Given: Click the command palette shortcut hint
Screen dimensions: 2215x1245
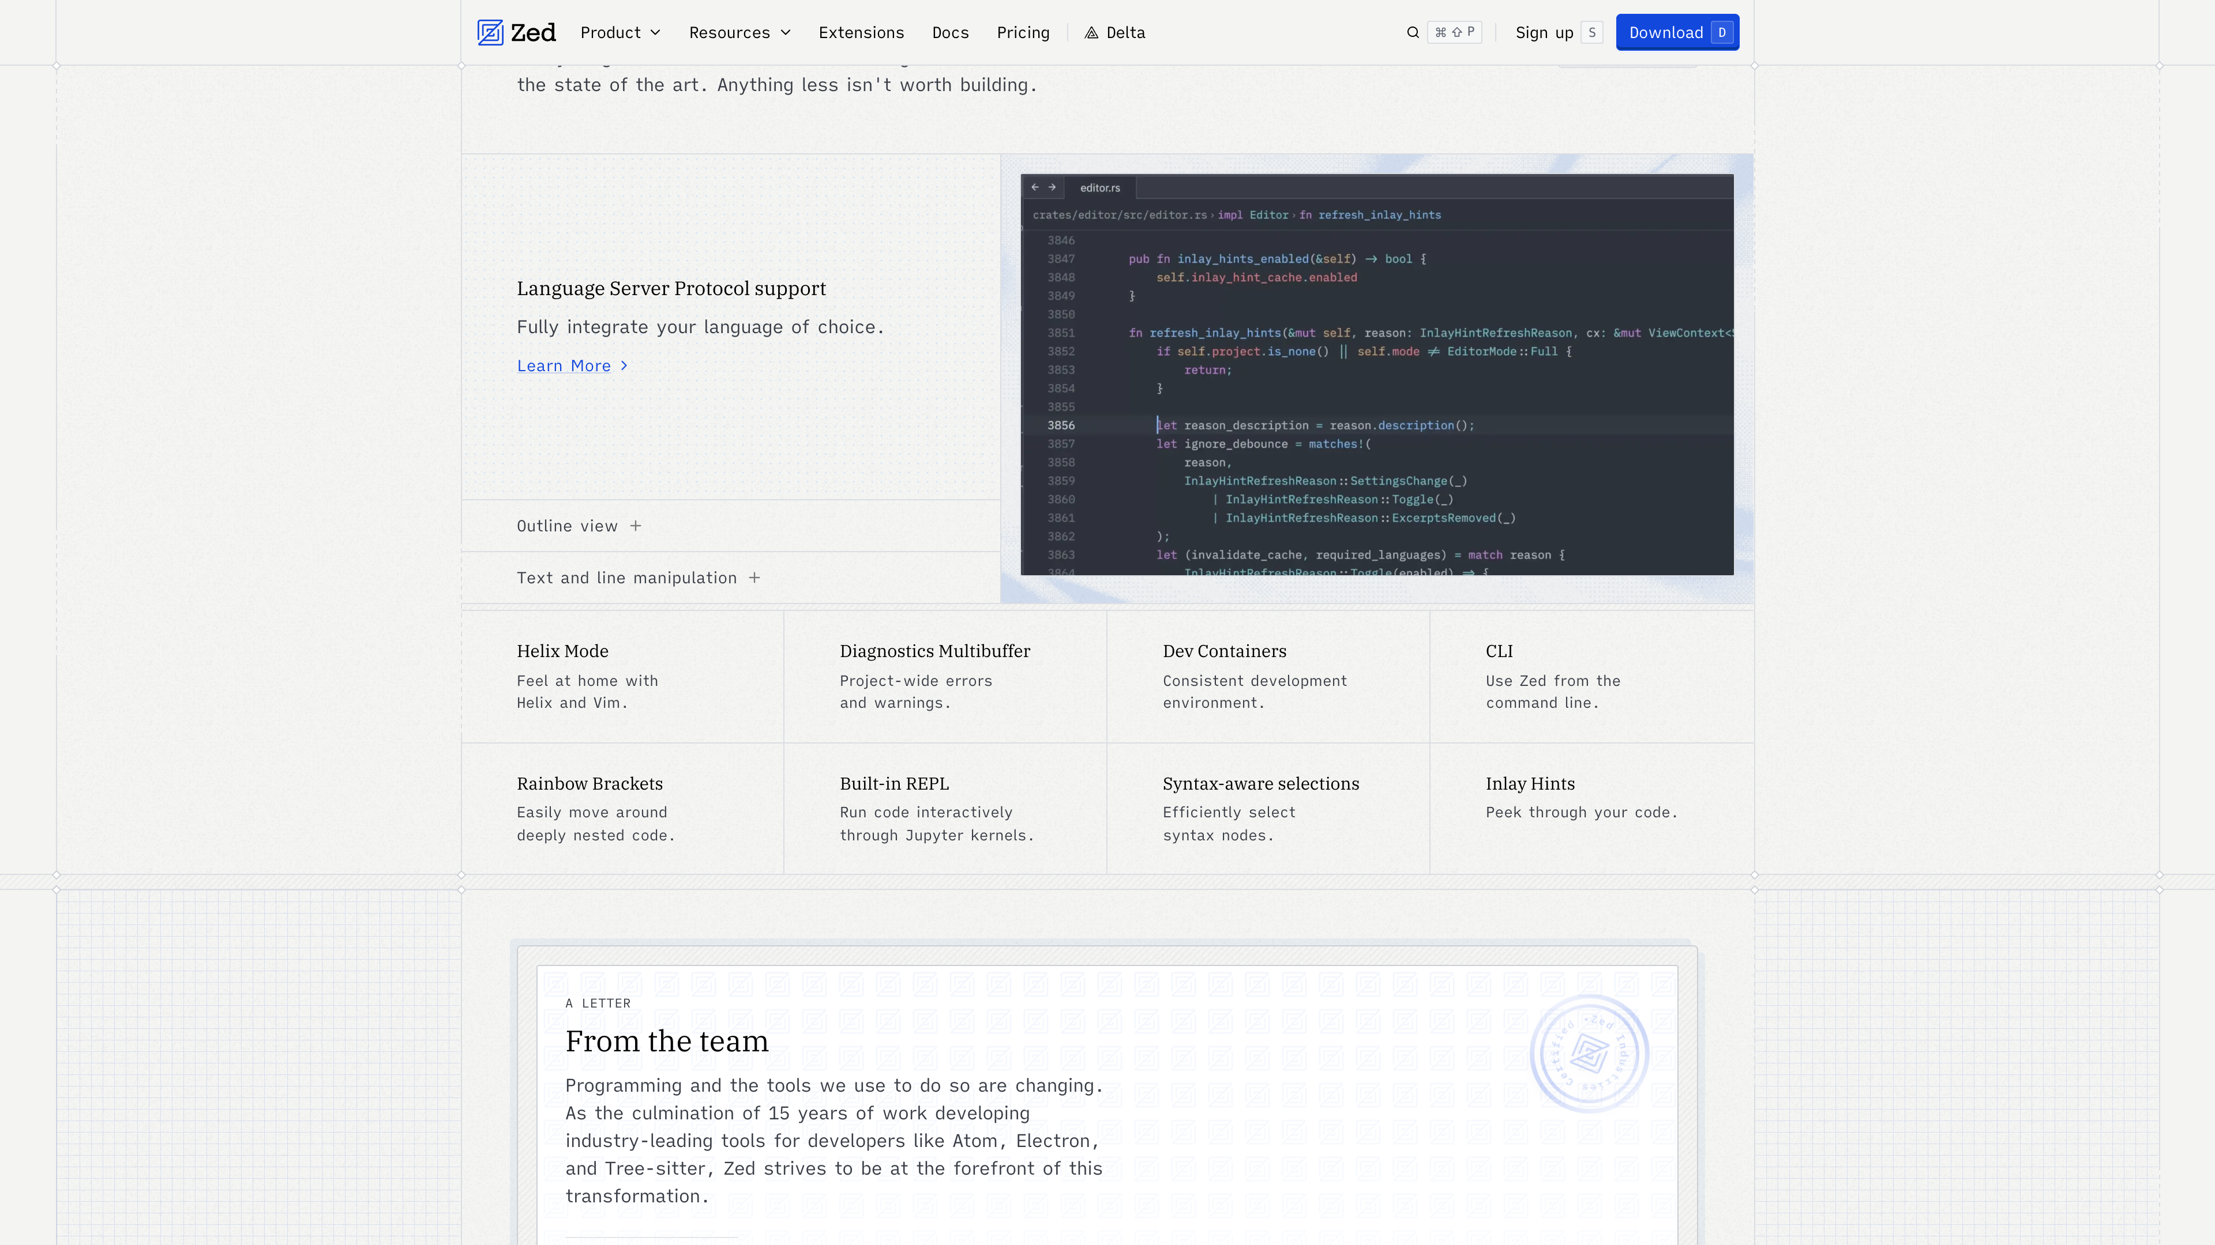Looking at the screenshot, I should [x=1454, y=33].
